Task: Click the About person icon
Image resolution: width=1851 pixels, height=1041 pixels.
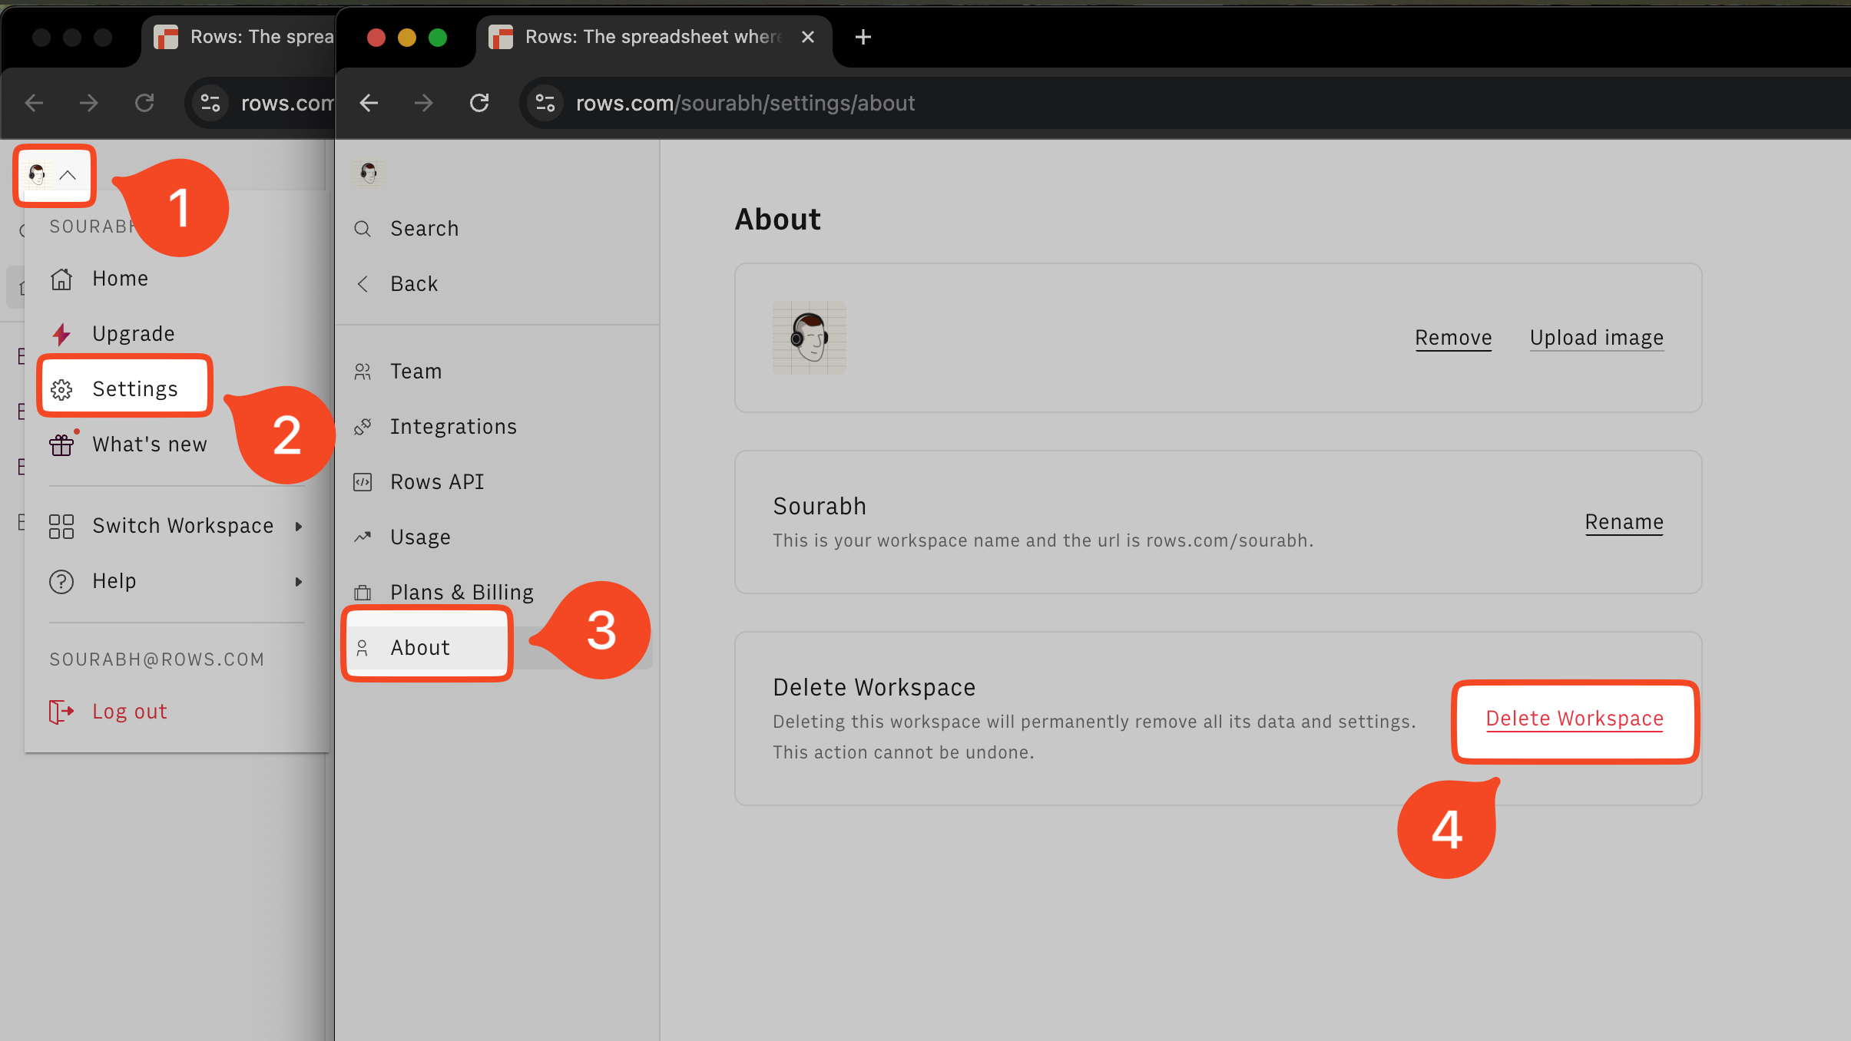Action: pos(363,648)
